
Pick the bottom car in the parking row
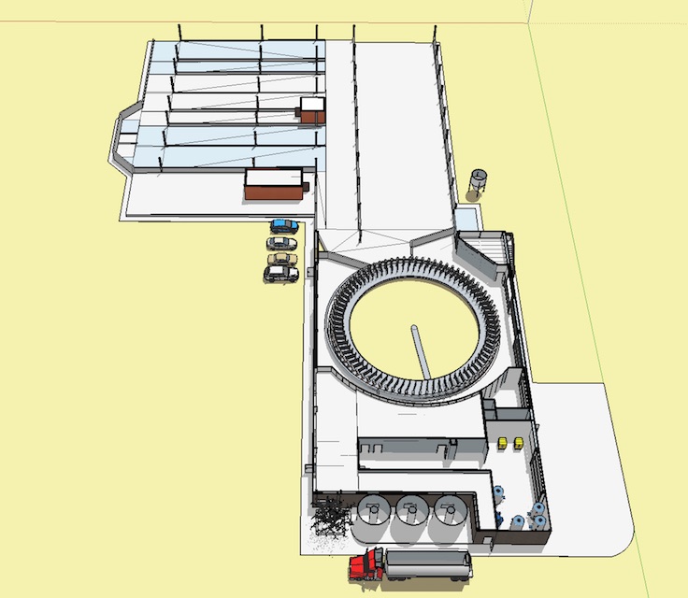coord(279,273)
